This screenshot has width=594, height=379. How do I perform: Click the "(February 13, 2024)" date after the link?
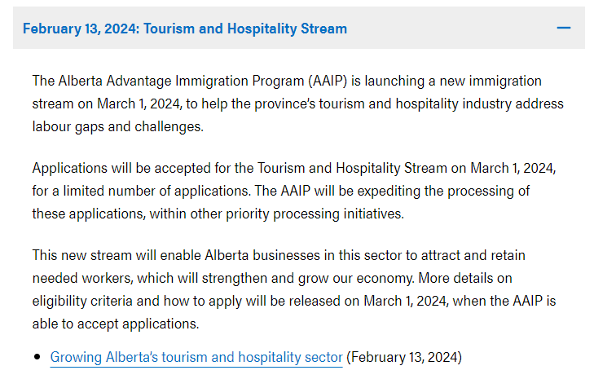point(404,357)
